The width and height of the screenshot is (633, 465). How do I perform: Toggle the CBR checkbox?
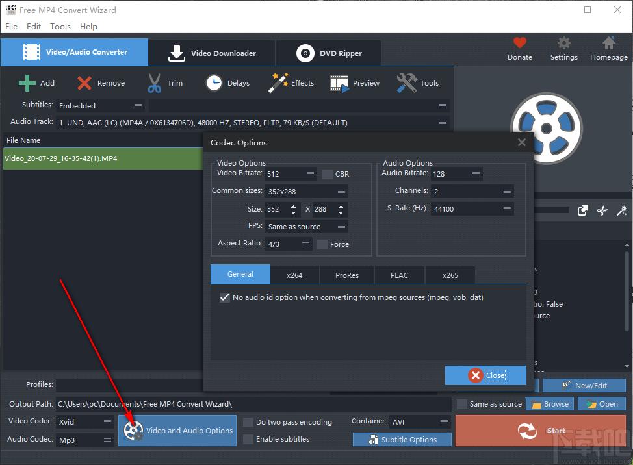[328, 174]
